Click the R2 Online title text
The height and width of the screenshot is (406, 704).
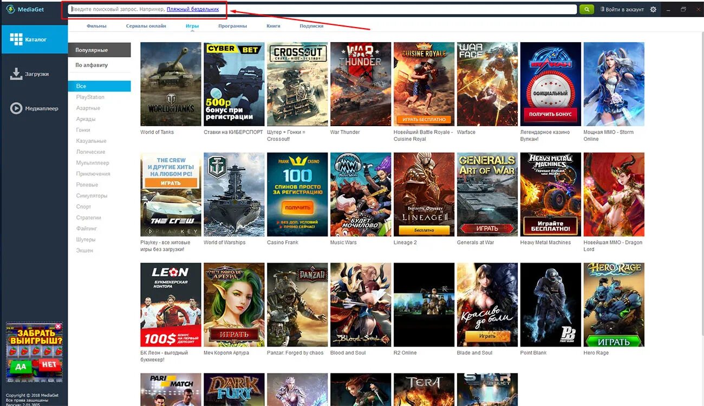(x=405, y=353)
